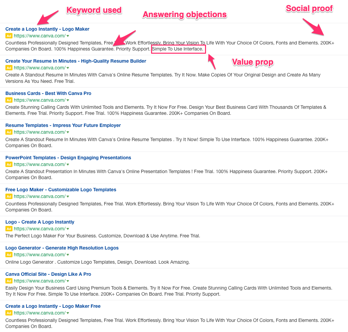Click canva.com URL under 'Create Your Resume In Minutes'
Screen dimensions: 348x332
click(40, 68)
